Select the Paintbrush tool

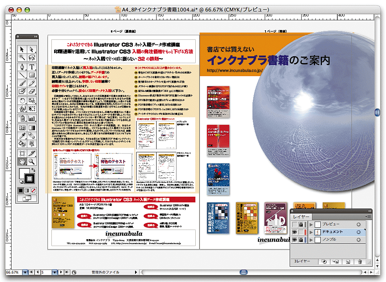pos(22,83)
